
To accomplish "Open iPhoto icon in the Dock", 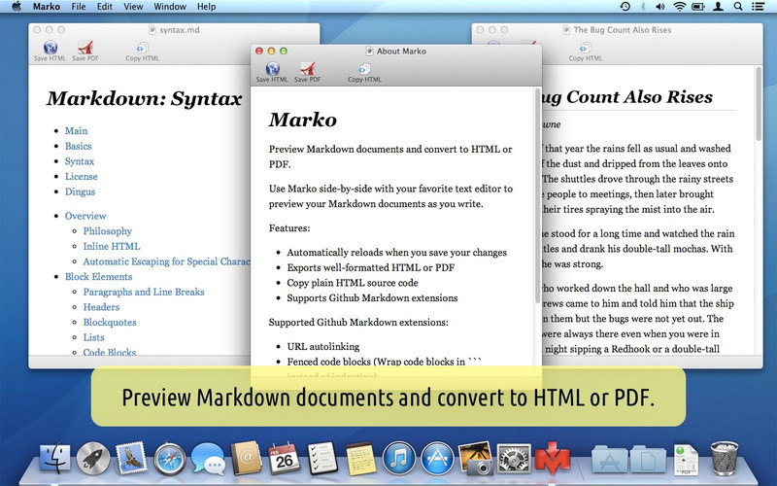I will click(x=476, y=458).
